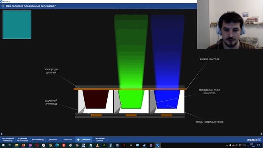Select the Действие tab
This screenshot has width=263, height=148.
pos(84,139)
